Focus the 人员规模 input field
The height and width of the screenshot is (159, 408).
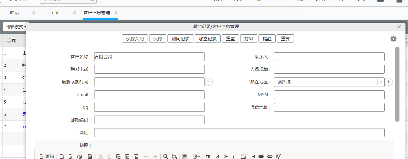coord(329,69)
